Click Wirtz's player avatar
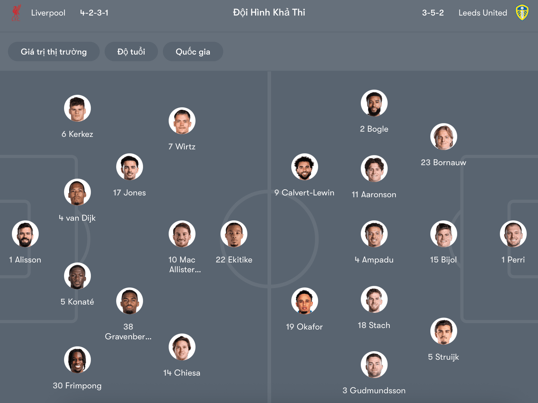The height and width of the screenshot is (403, 538). pos(182,121)
